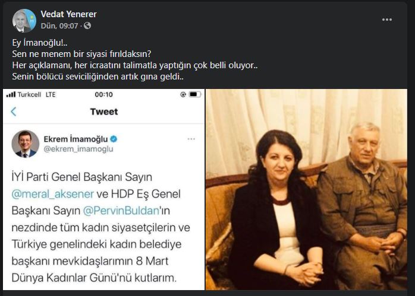The height and width of the screenshot is (296, 415).
Task: Click the @ekrem_imamoglu handle
Action: (78, 149)
